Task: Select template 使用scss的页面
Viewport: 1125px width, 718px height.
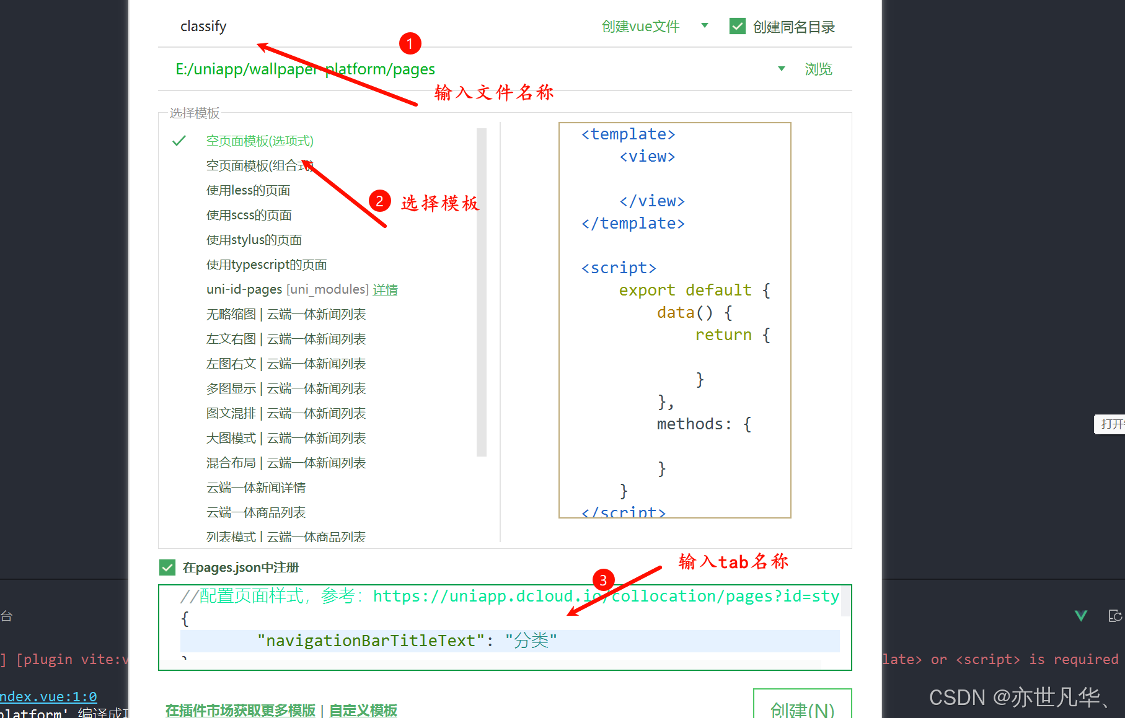Action: (249, 215)
